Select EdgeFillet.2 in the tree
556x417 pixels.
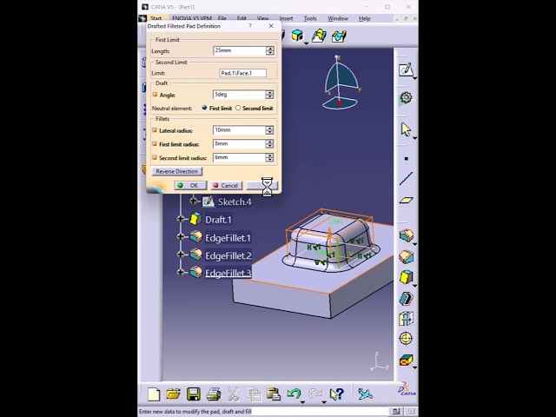tap(228, 255)
